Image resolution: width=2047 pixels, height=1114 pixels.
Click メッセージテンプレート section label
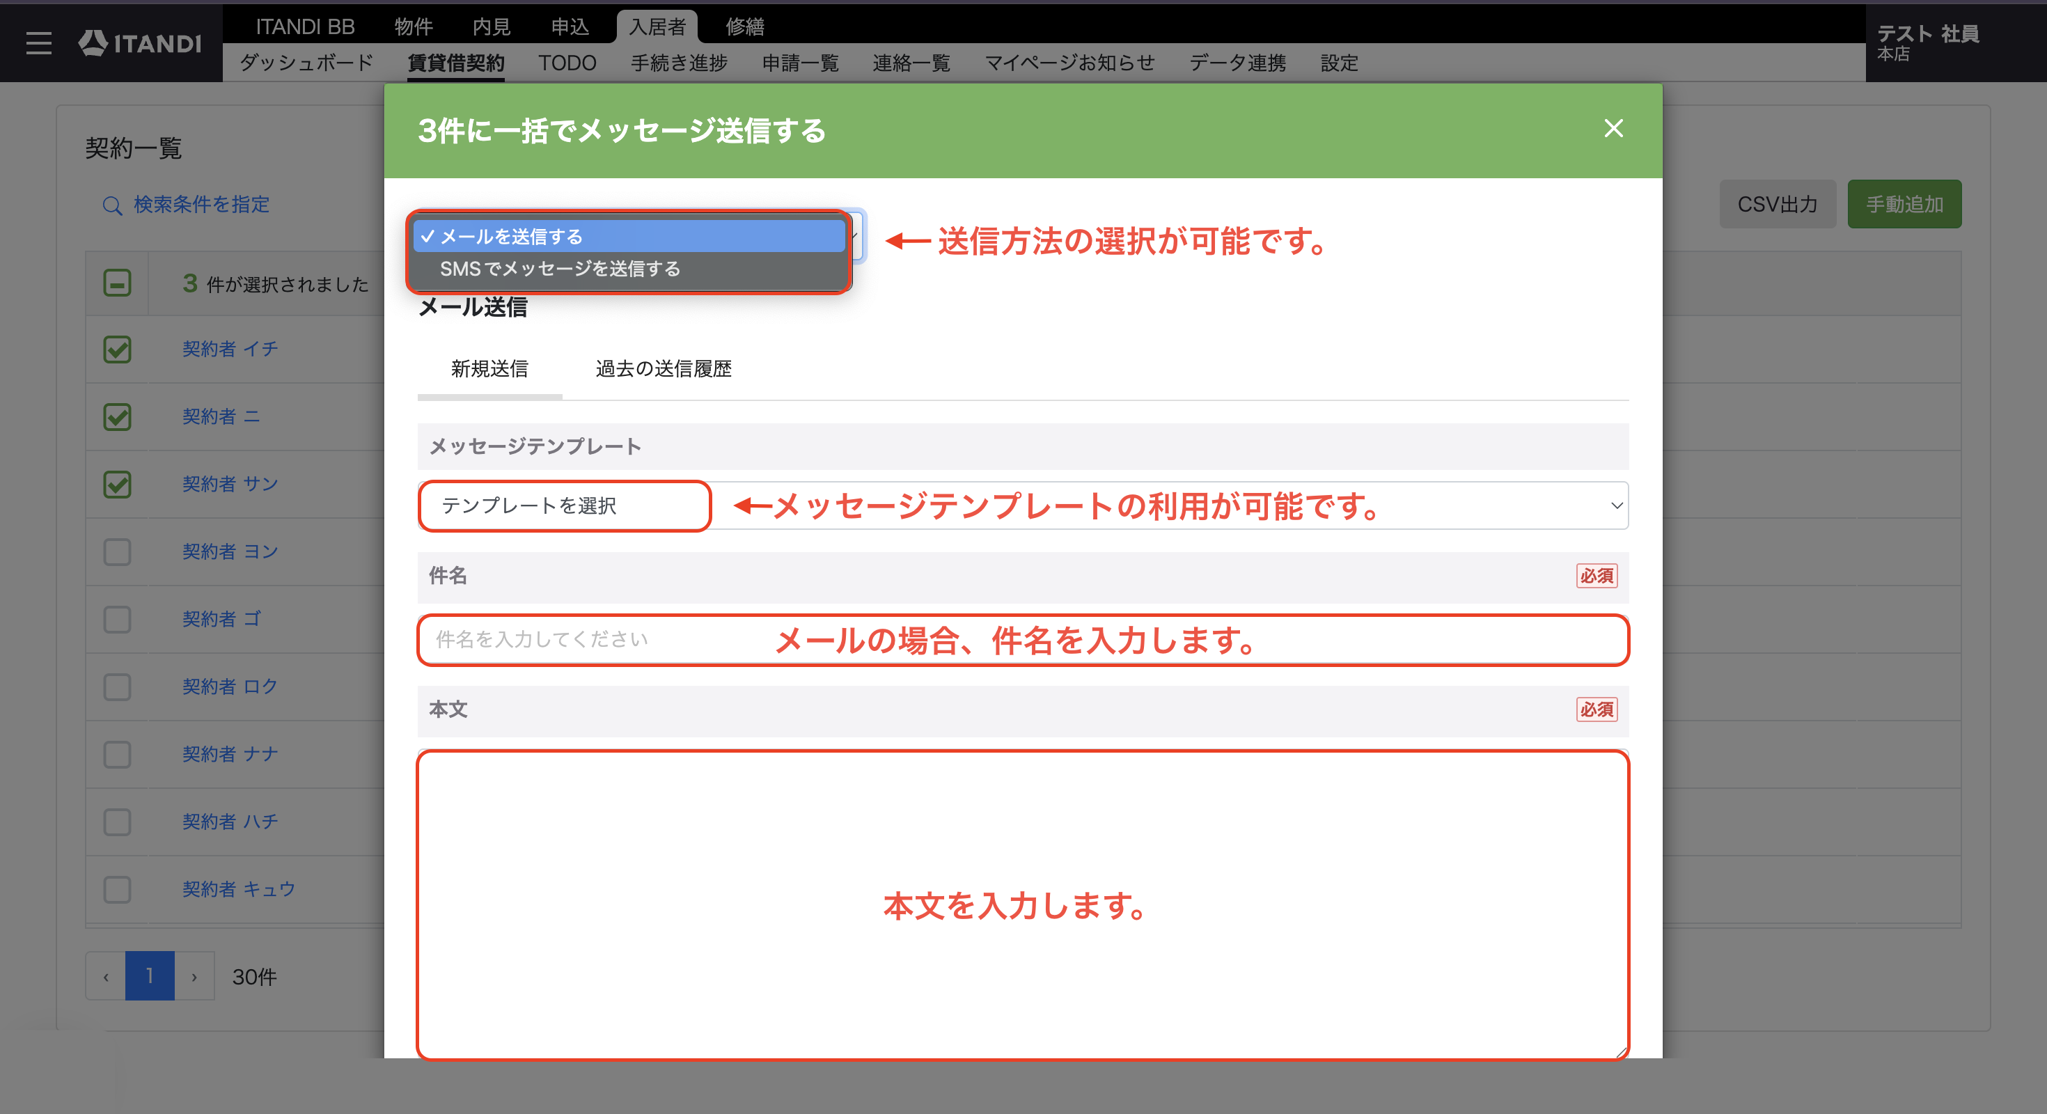[x=535, y=446]
